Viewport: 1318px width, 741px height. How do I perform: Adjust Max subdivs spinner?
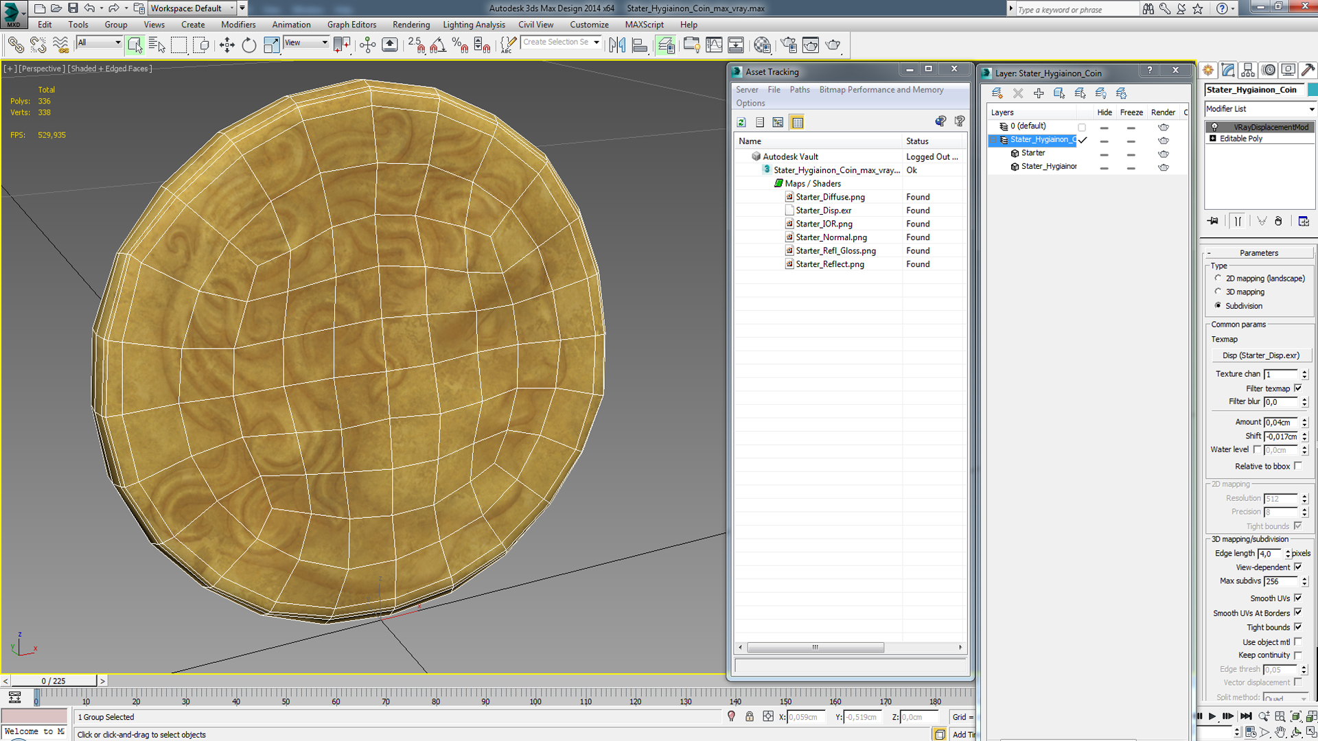1304,581
